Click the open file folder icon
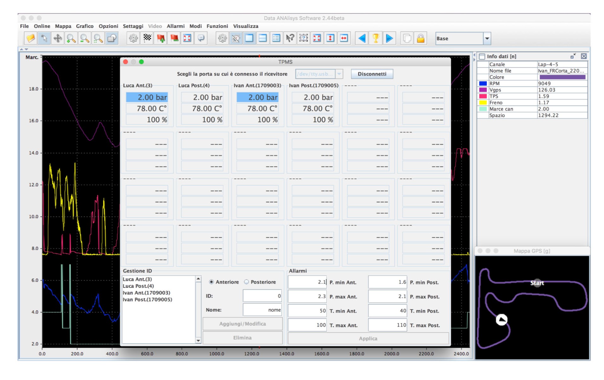The image size is (604, 380). click(x=31, y=38)
